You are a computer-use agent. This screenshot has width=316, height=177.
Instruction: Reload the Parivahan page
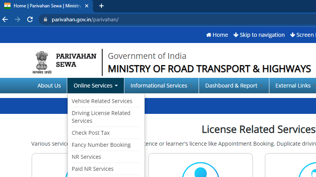tap(30, 19)
